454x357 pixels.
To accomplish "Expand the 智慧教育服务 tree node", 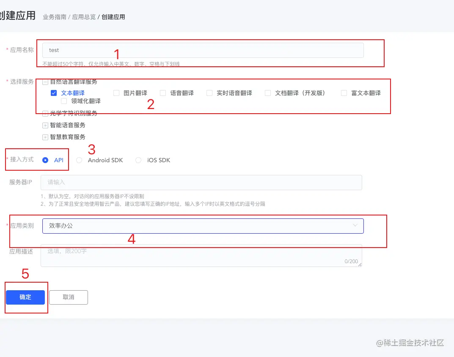I will click(x=45, y=137).
